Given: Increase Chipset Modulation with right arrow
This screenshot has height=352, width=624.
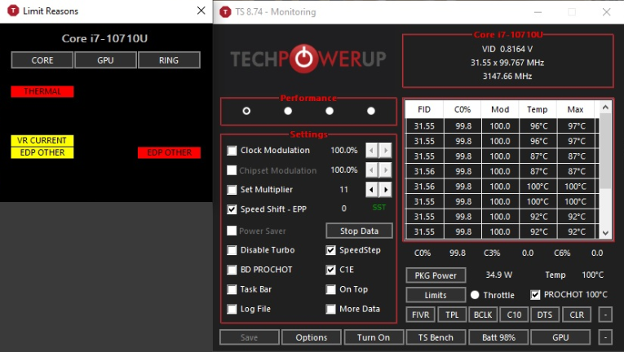Looking at the screenshot, I should coord(385,170).
